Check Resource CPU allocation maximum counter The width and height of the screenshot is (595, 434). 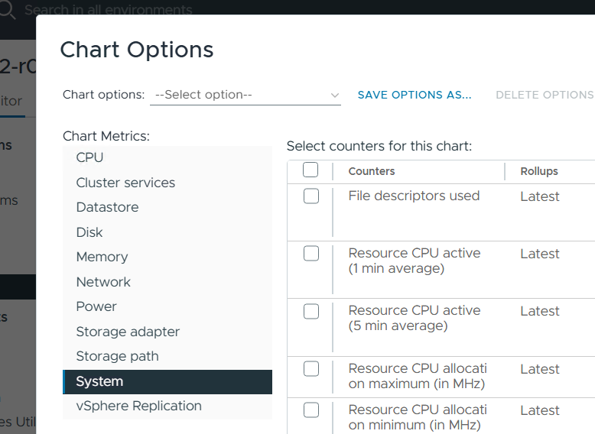point(311,368)
